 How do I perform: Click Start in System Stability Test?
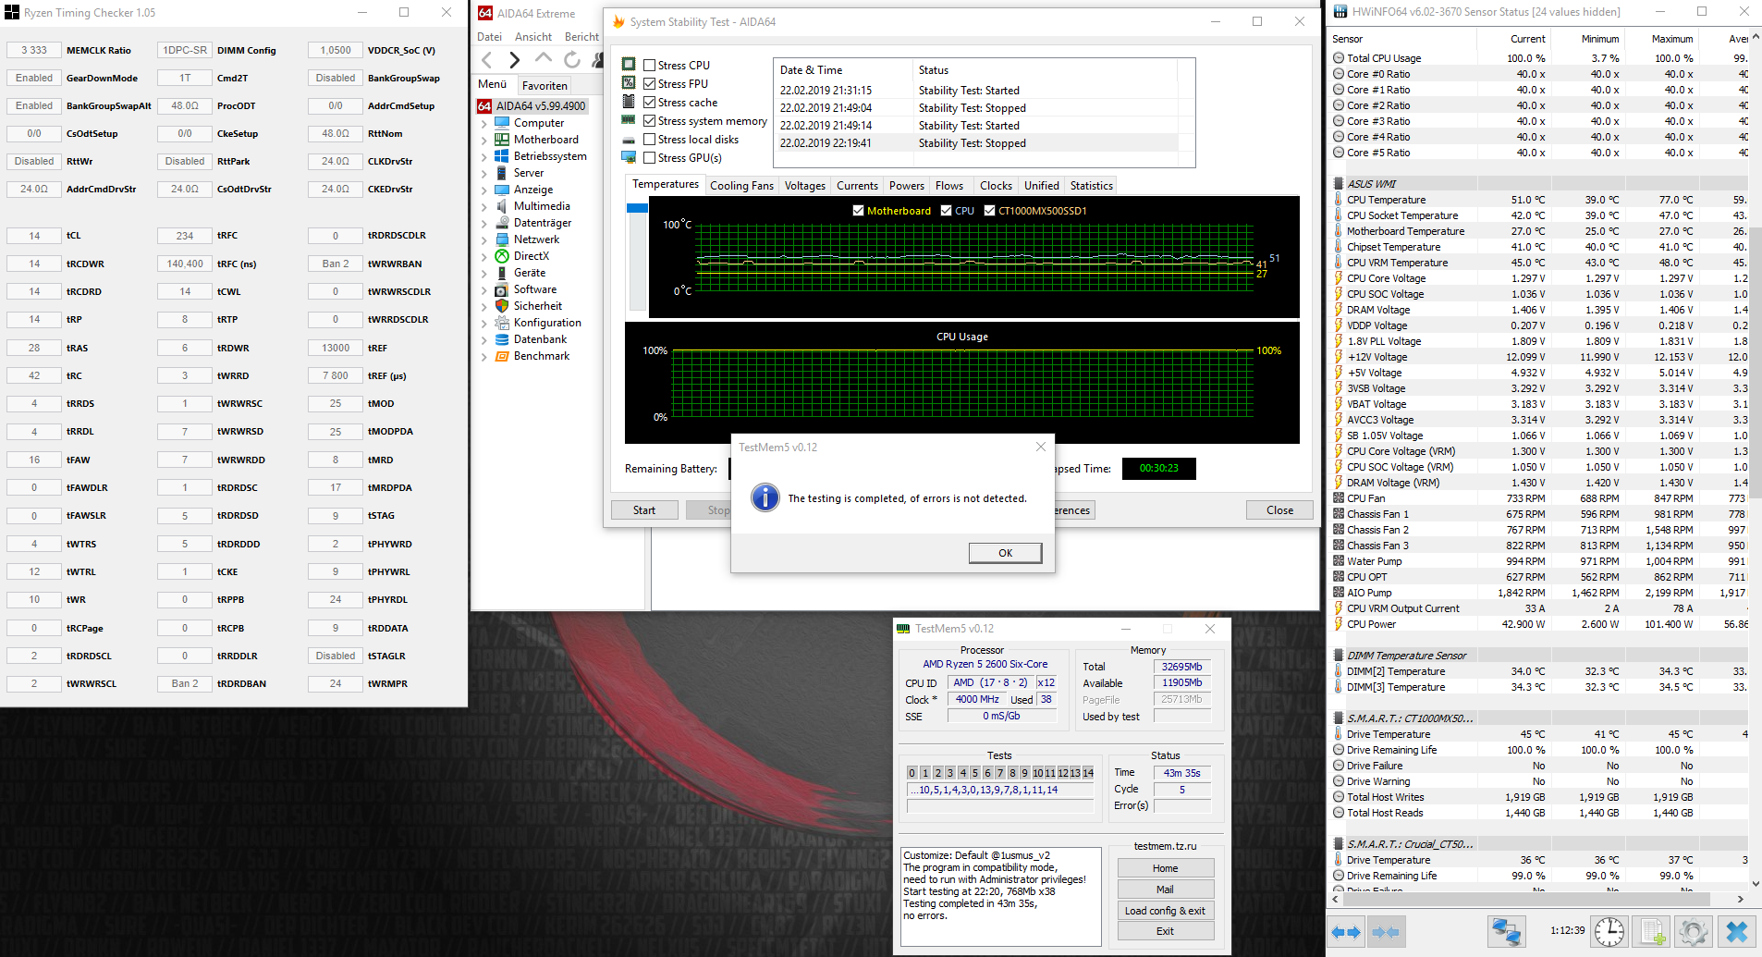[x=644, y=510]
